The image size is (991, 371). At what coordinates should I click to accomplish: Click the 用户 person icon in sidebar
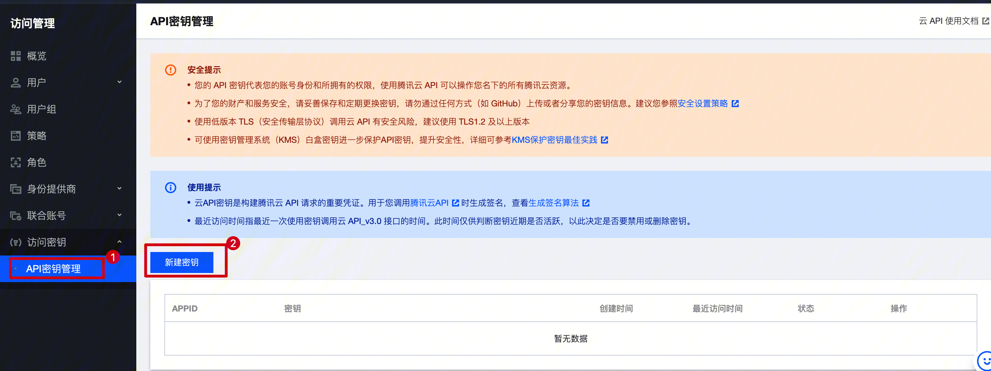tap(16, 83)
